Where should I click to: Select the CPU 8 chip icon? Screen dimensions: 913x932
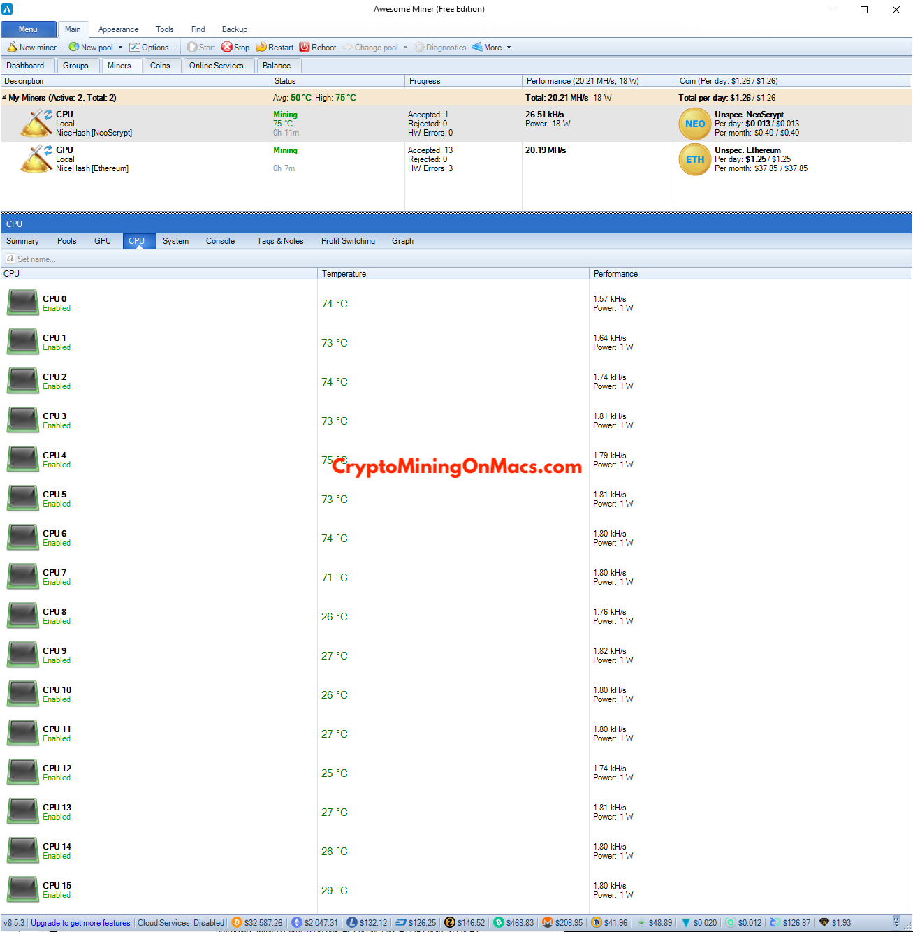tap(23, 616)
